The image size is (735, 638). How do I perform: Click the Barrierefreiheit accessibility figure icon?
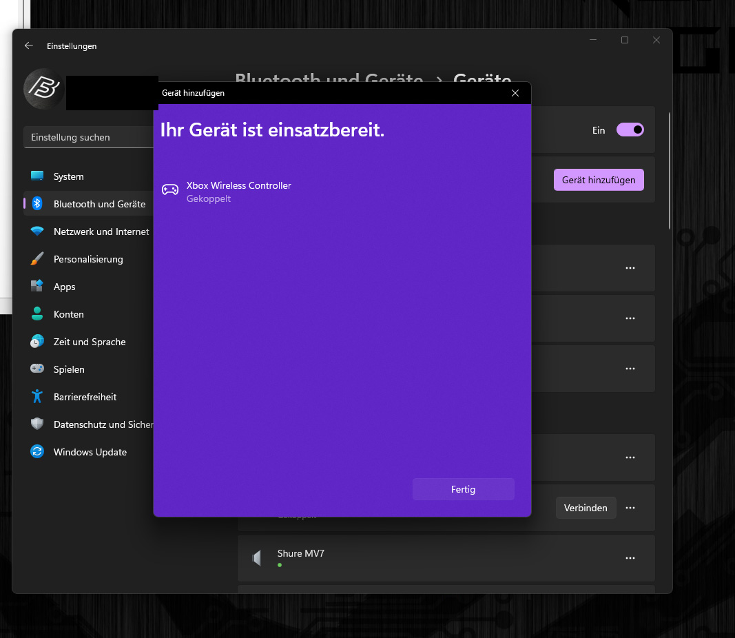37,397
